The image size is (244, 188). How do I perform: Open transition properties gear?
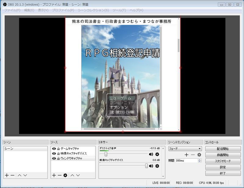(x=199, y=155)
